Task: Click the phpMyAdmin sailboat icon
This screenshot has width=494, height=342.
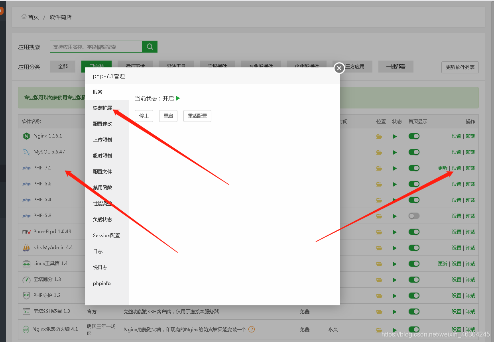Action: click(26, 248)
